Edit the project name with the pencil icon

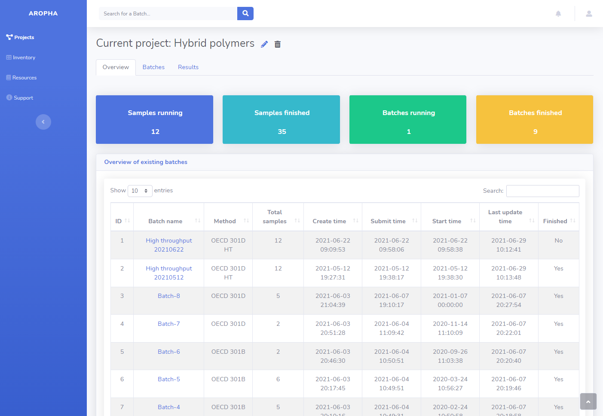pos(264,44)
